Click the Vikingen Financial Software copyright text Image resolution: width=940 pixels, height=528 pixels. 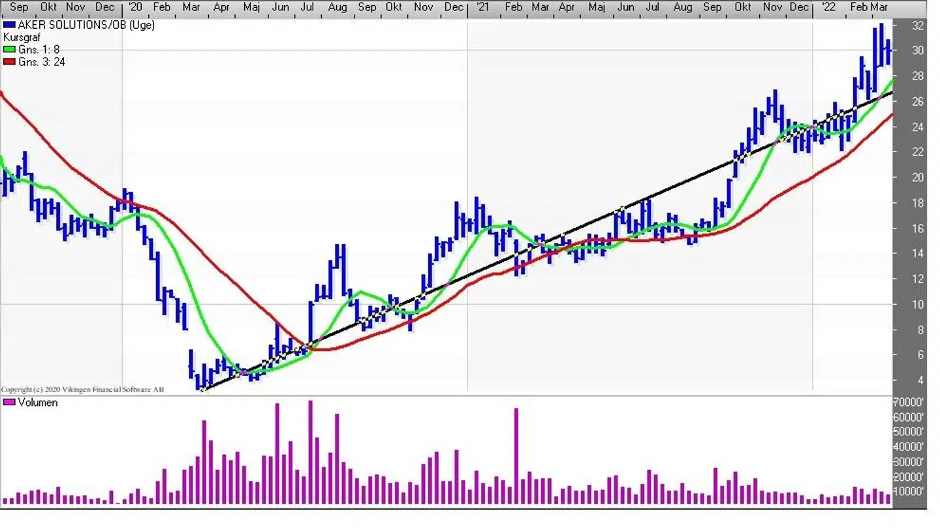(x=82, y=390)
